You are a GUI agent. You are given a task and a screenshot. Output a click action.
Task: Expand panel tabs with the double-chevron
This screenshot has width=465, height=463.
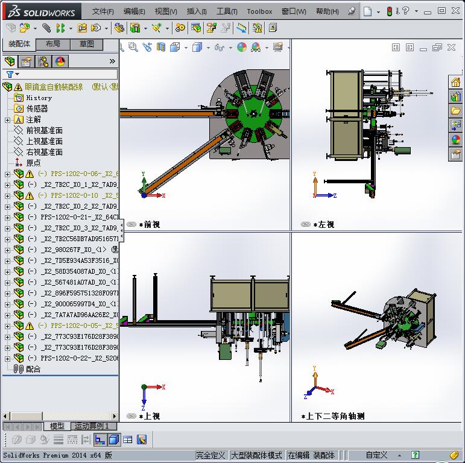click(112, 61)
